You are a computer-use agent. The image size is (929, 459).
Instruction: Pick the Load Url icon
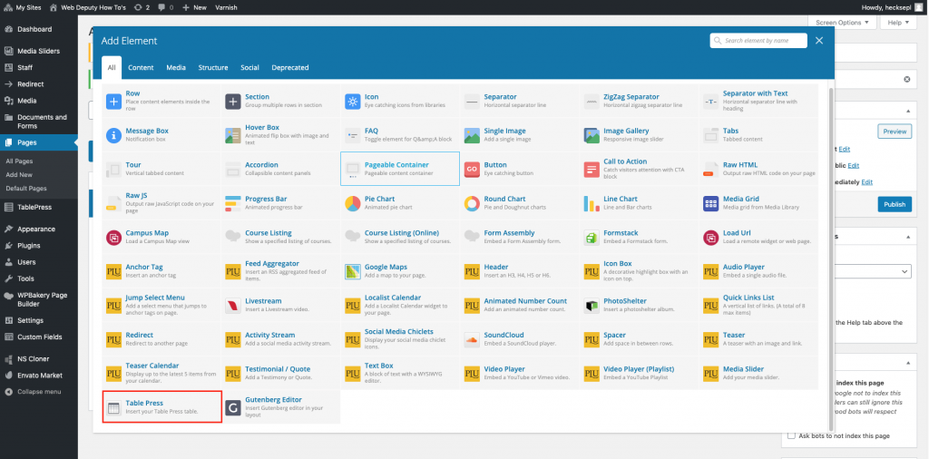711,238
